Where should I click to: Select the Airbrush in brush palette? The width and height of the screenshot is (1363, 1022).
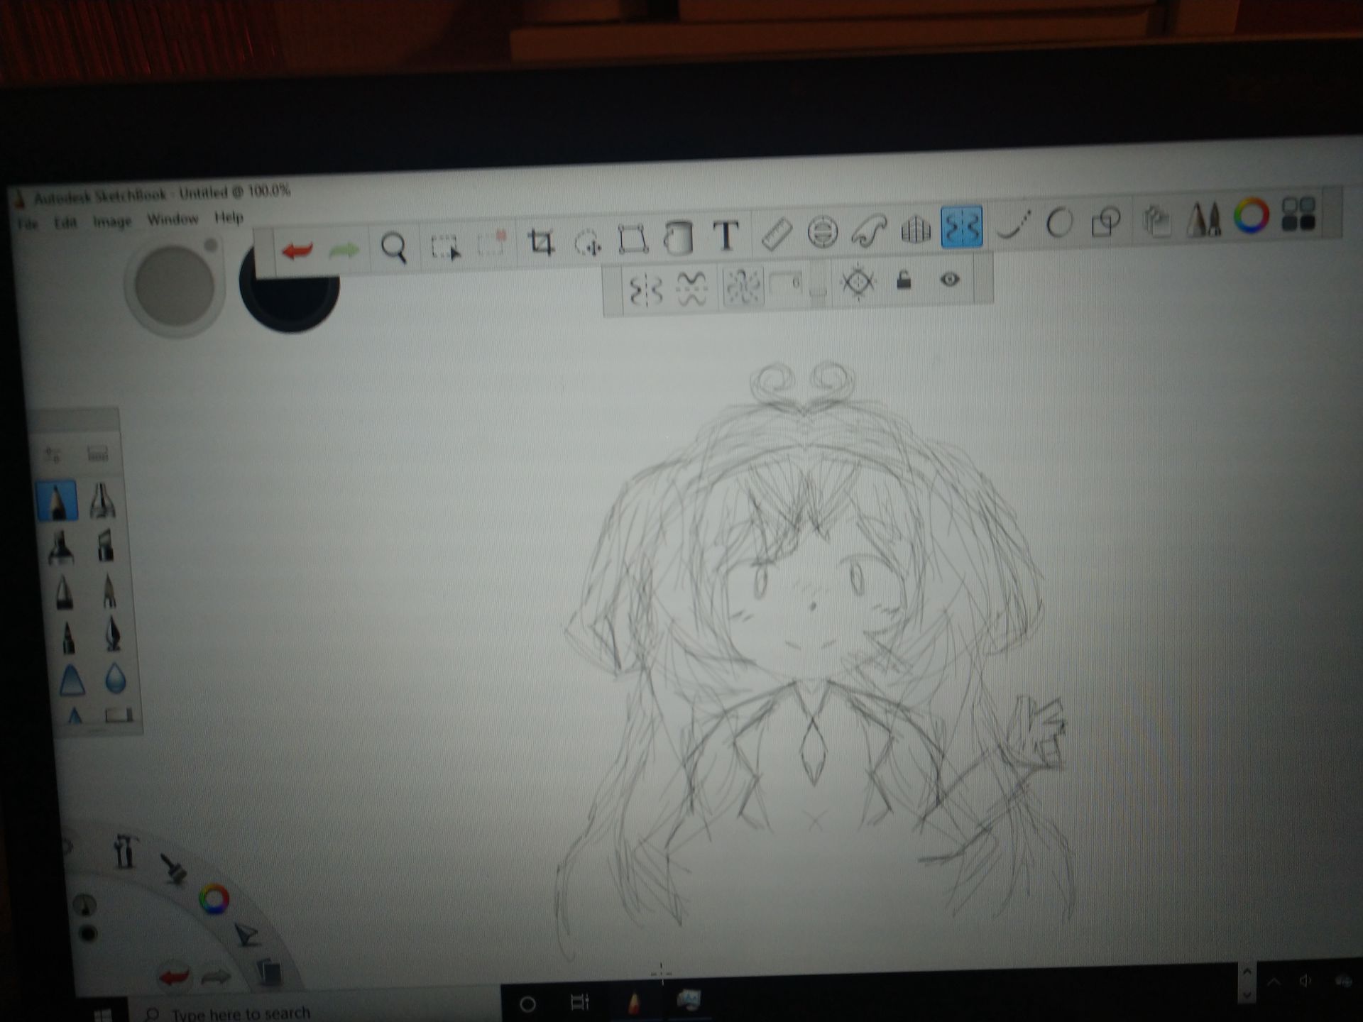click(x=103, y=500)
